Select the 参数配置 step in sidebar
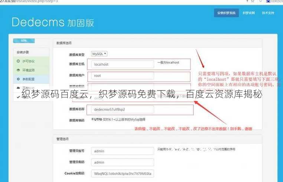Image resolution: width=283 pixels, height=182 pixels. point(31,79)
